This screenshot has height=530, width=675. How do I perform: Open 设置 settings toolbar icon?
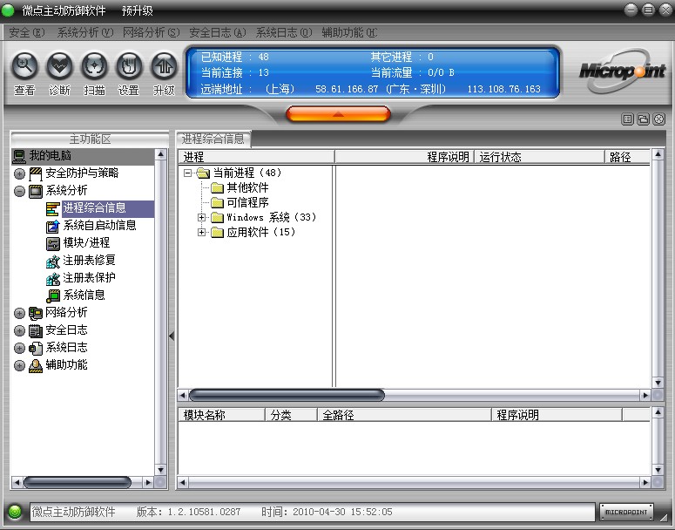click(129, 66)
